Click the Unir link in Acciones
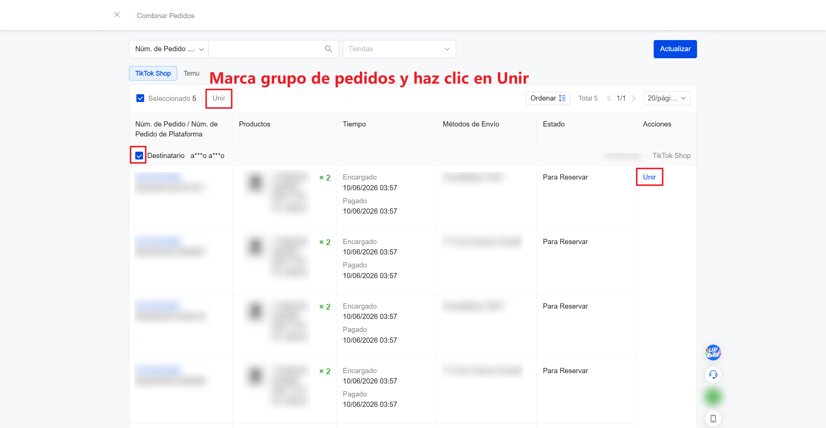Viewport: 826px width, 428px height. (x=649, y=177)
